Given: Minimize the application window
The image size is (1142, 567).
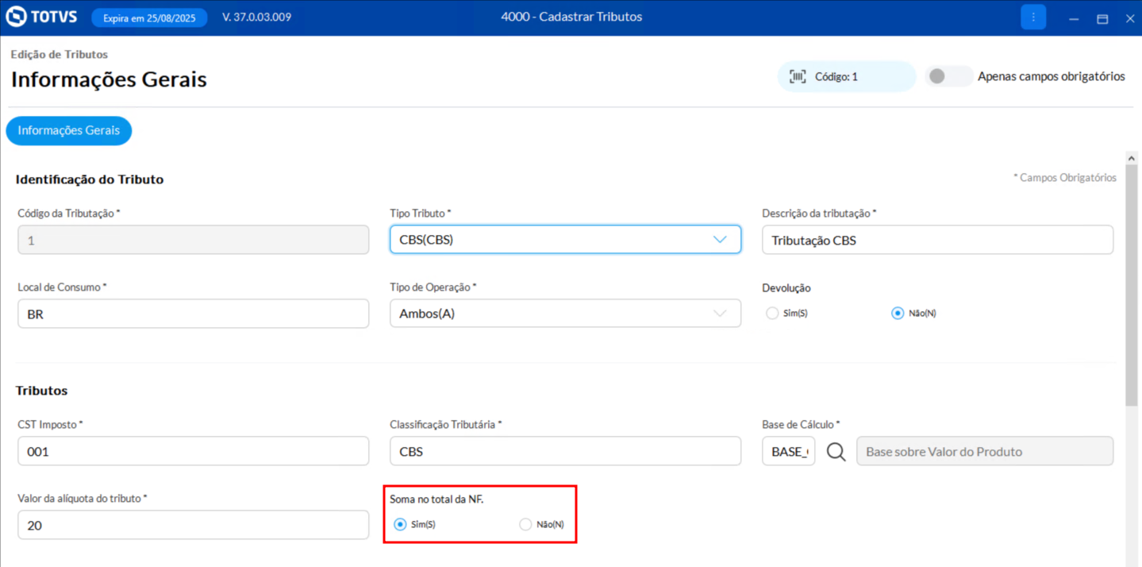Looking at the screenshot, I should tap(1074, 18).
